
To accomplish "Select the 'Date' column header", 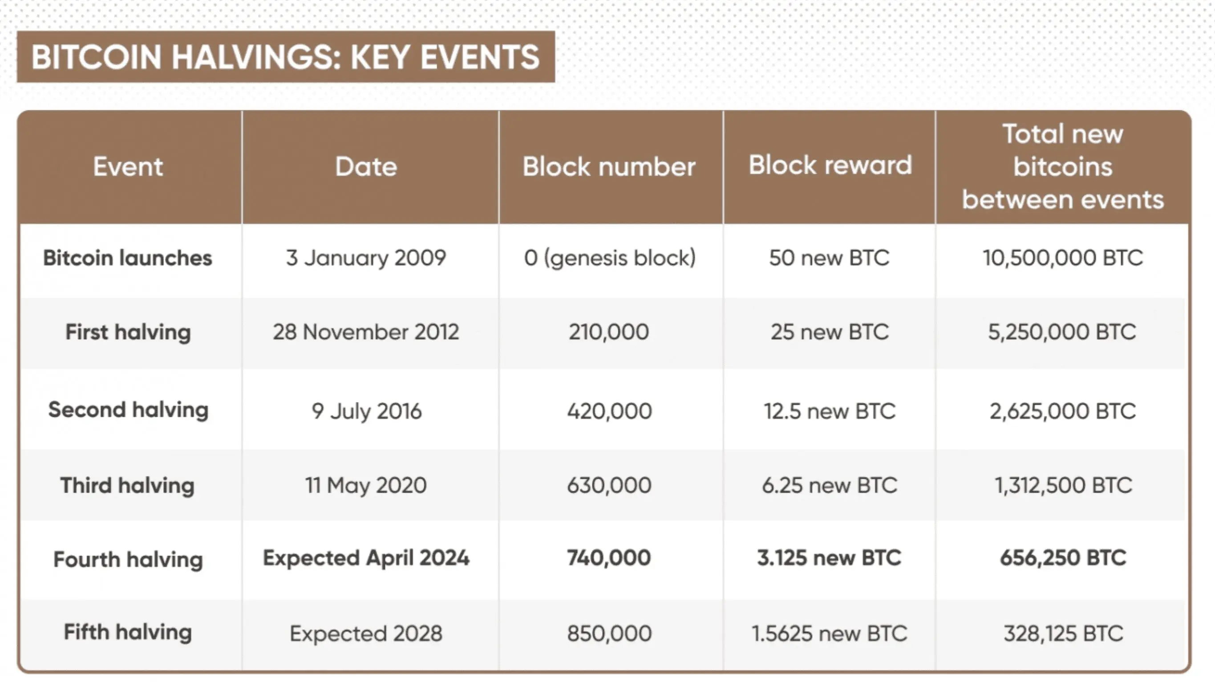I will (366, 166).
